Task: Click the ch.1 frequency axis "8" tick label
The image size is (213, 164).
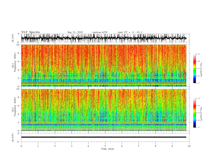Action: click(x=19, y=53)
